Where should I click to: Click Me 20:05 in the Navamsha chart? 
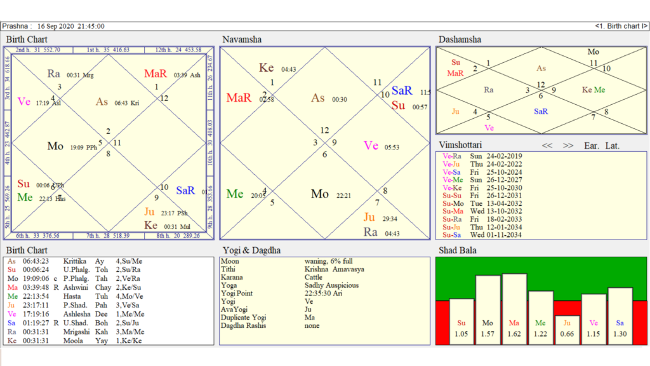pos(246,194)
